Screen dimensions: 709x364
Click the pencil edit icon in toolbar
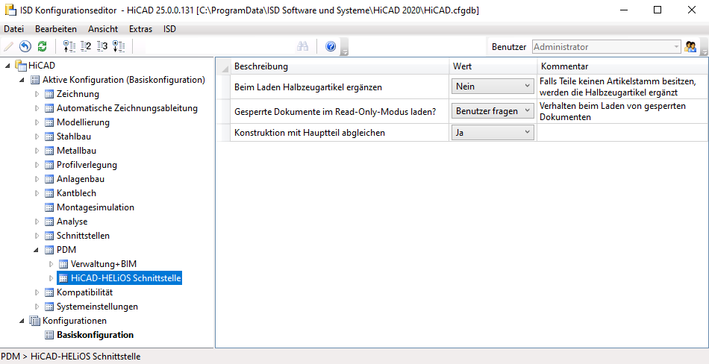[8, 46]
